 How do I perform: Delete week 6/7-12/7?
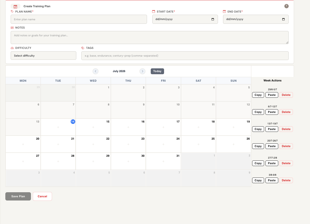(x=286, y=112)
